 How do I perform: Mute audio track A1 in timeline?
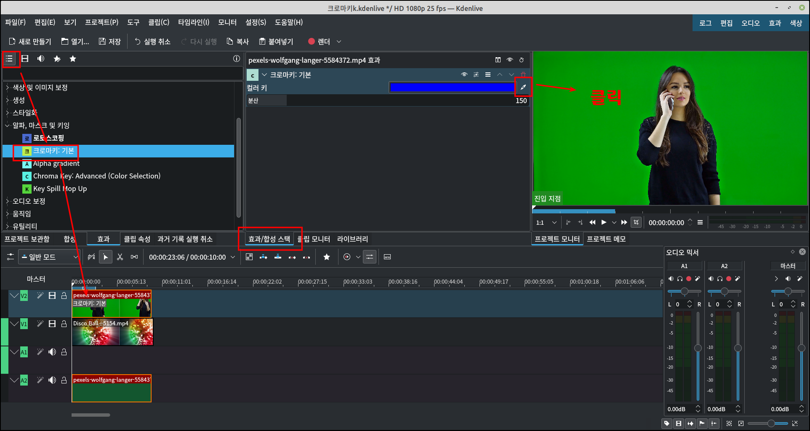(52, 352)
